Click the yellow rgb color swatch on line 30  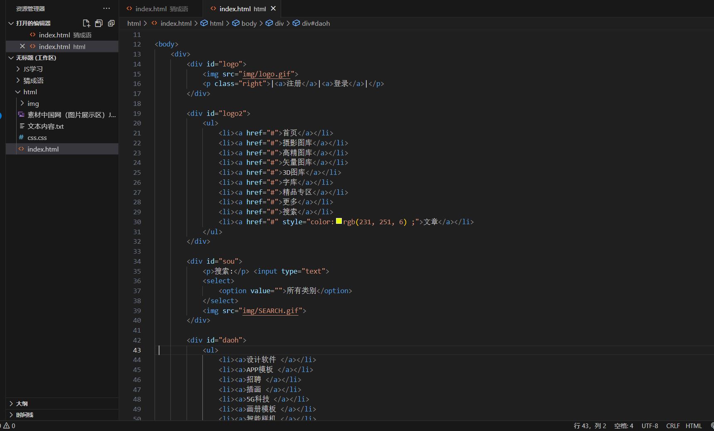339,221
